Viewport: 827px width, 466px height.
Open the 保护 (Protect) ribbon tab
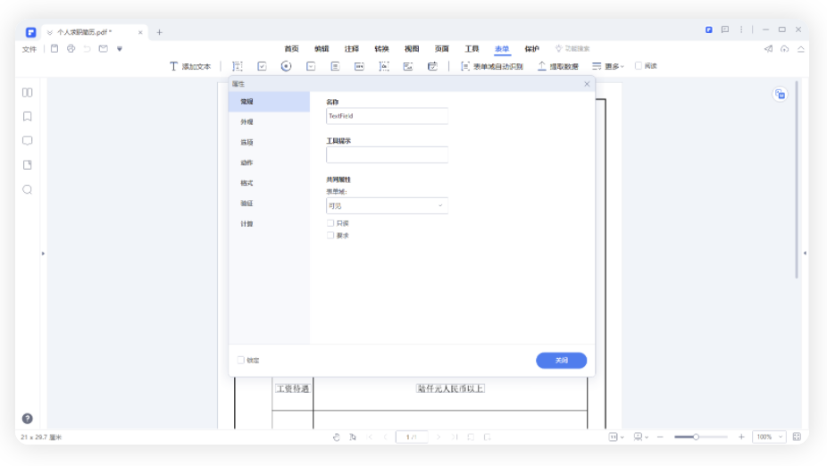(531, 49)
